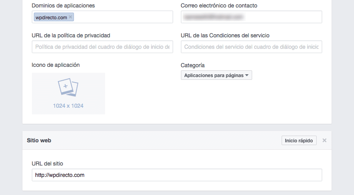Click the photo upload icon in app icon box
Image resolution: width=354 pixels, height=195 pixels.
(68, 88)
